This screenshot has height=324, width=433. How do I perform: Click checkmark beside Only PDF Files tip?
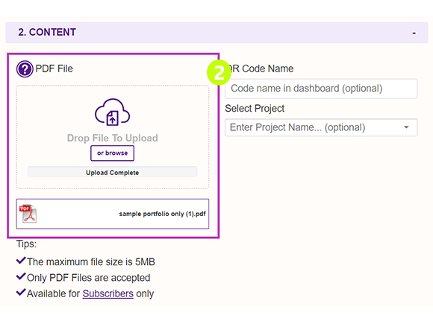(21, 276)
